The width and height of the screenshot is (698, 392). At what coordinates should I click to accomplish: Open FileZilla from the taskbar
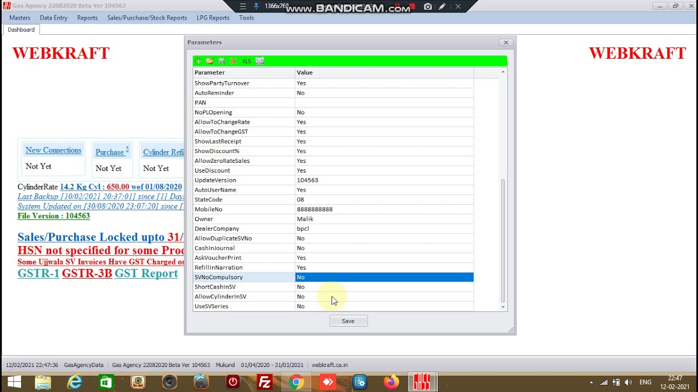tap(264, 382)
